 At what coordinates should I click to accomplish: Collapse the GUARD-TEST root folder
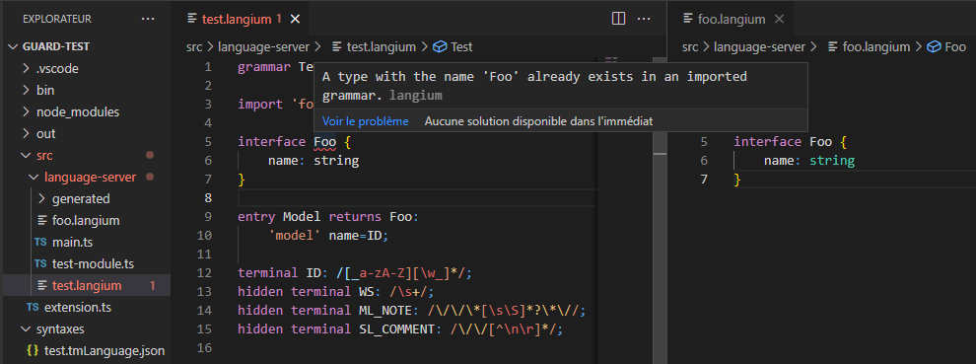tap(14, 46)
